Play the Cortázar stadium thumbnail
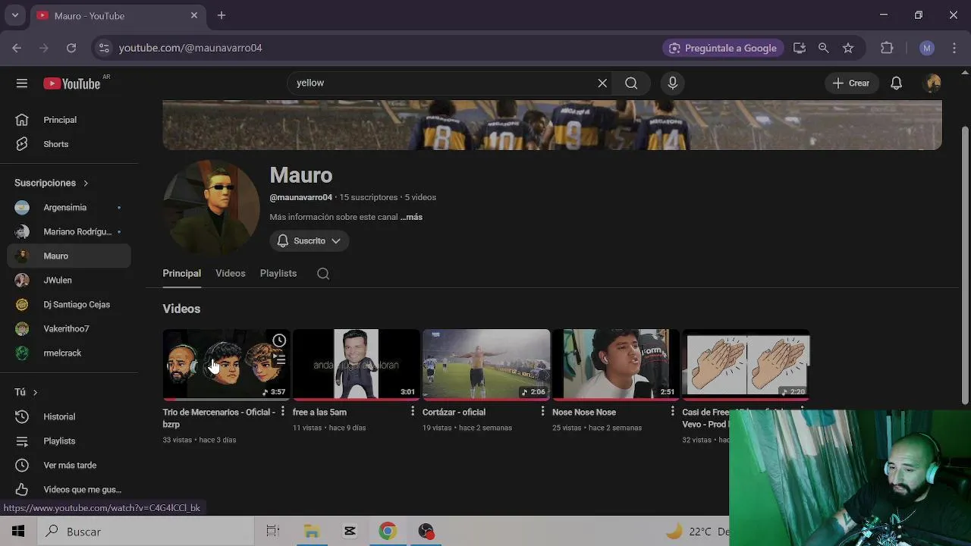 point(485,364)
